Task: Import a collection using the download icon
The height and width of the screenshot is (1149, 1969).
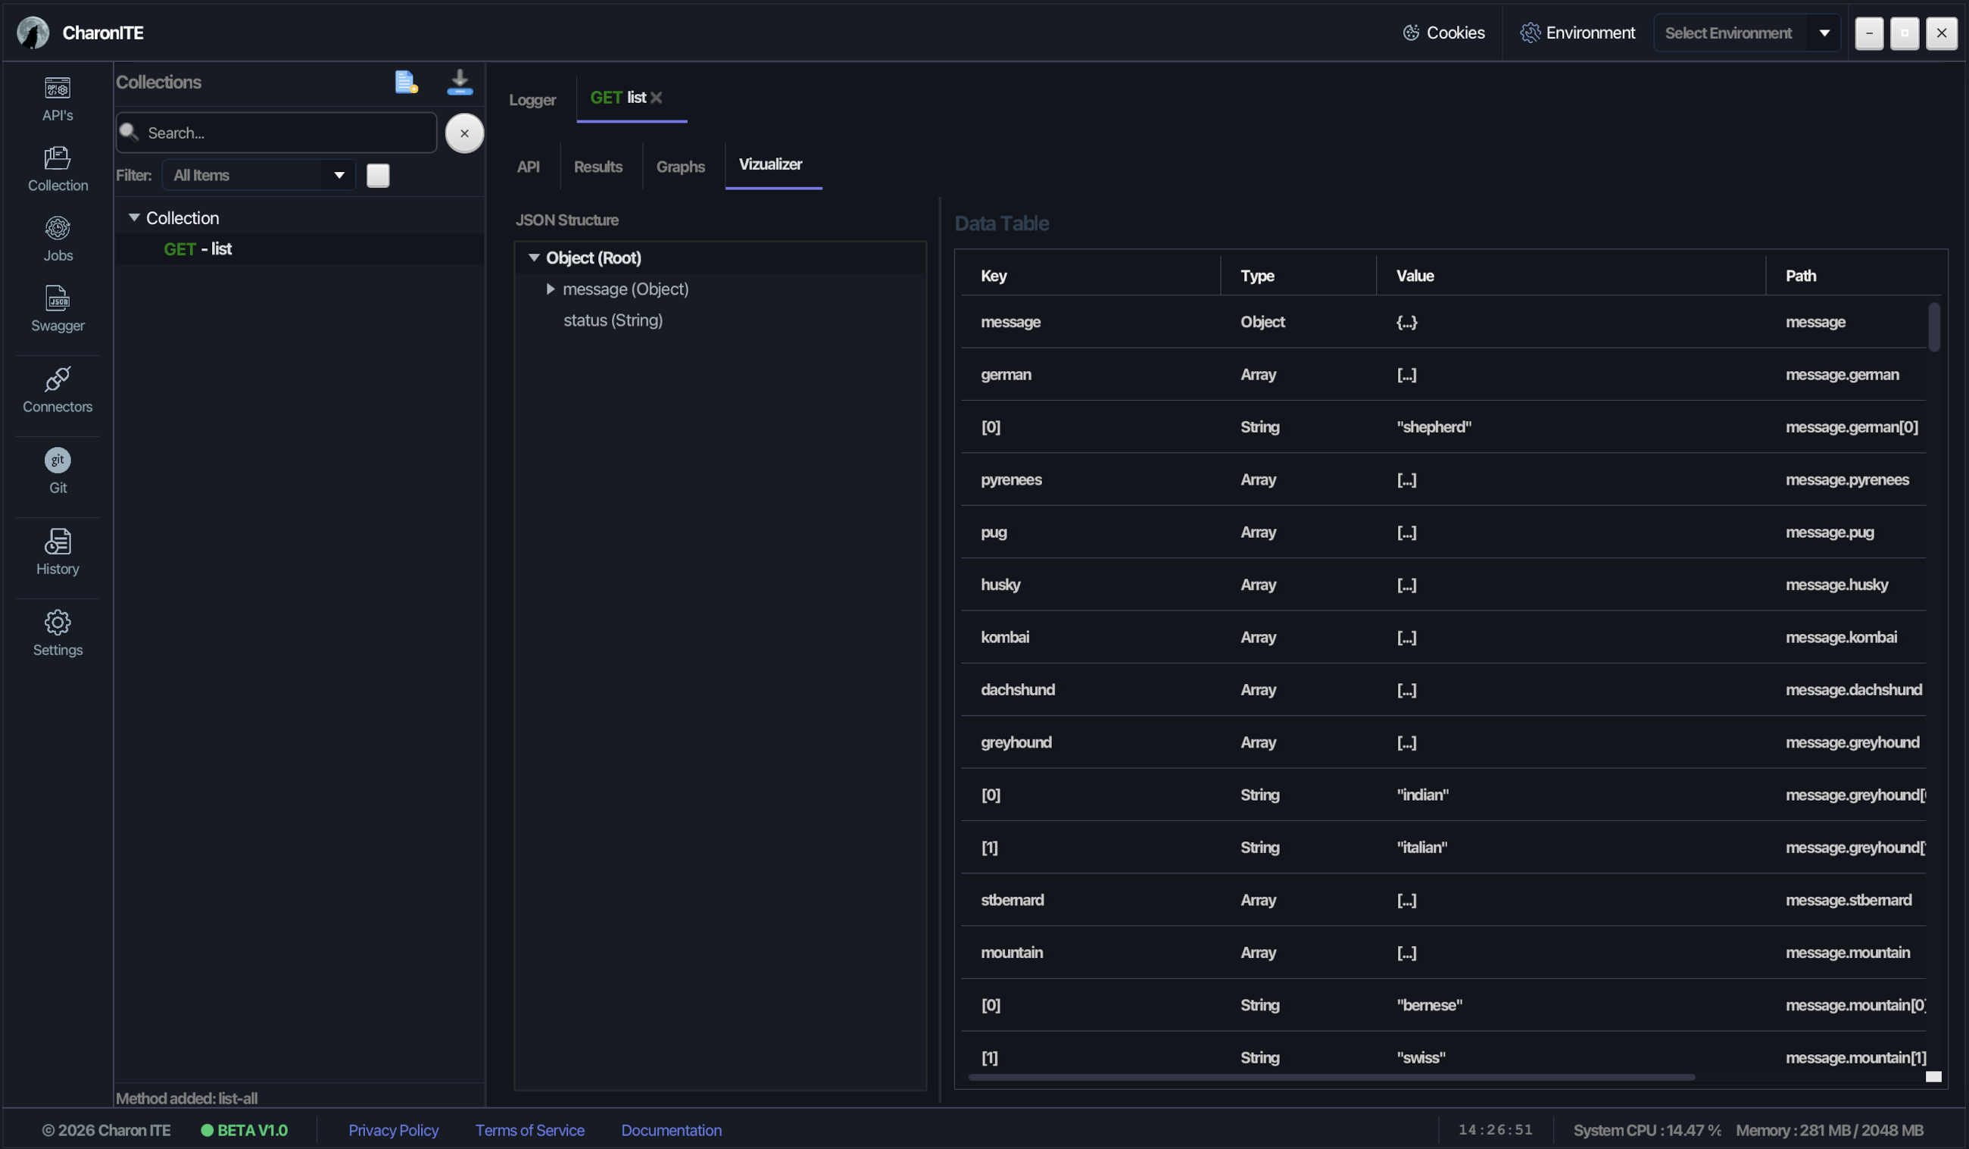Action: [x=460, y=81]
